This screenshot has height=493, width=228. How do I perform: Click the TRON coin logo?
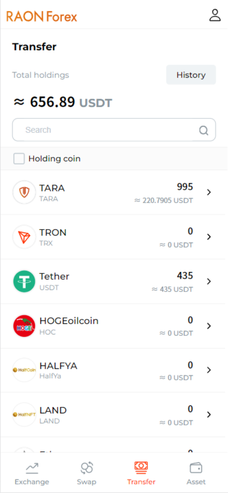pos(24,237)
